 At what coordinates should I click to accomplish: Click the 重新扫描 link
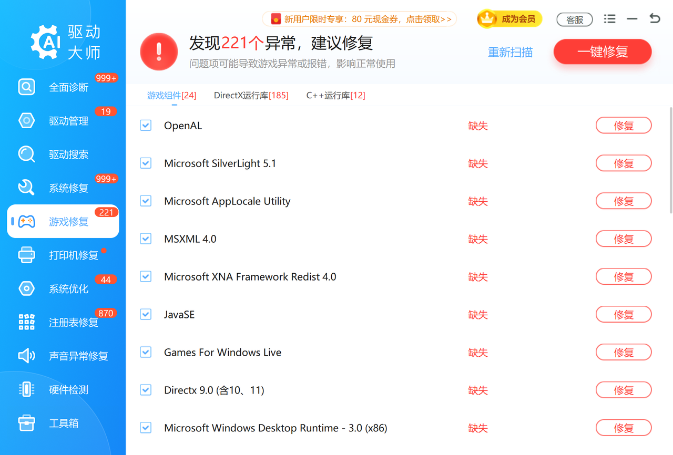point(510,52)
